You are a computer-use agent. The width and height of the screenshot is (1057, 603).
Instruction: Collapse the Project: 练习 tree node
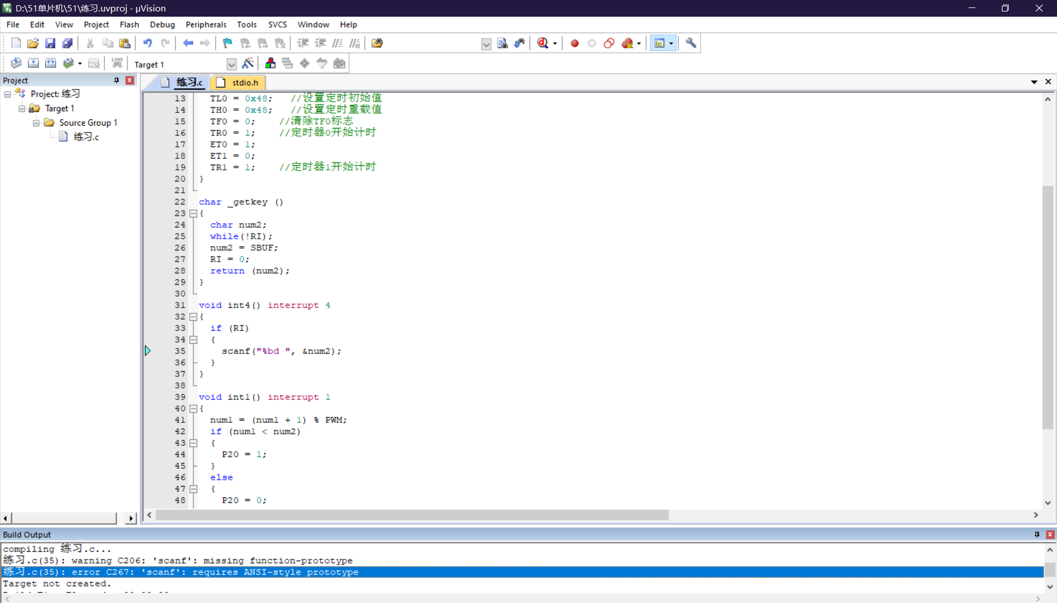[7, 94]
